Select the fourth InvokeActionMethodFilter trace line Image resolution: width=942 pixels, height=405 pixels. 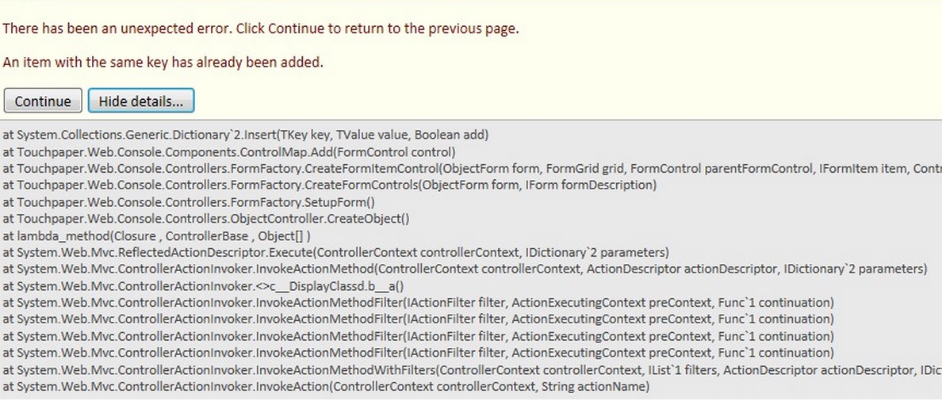coord(418,353)
